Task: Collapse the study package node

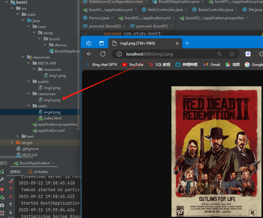Action: pos(34,33)
